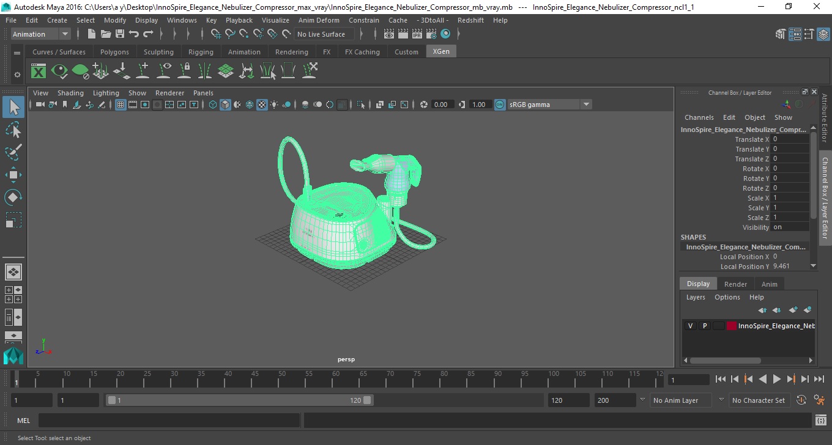Select camera icon in viewport toolbar

click(x=40, y=105)
